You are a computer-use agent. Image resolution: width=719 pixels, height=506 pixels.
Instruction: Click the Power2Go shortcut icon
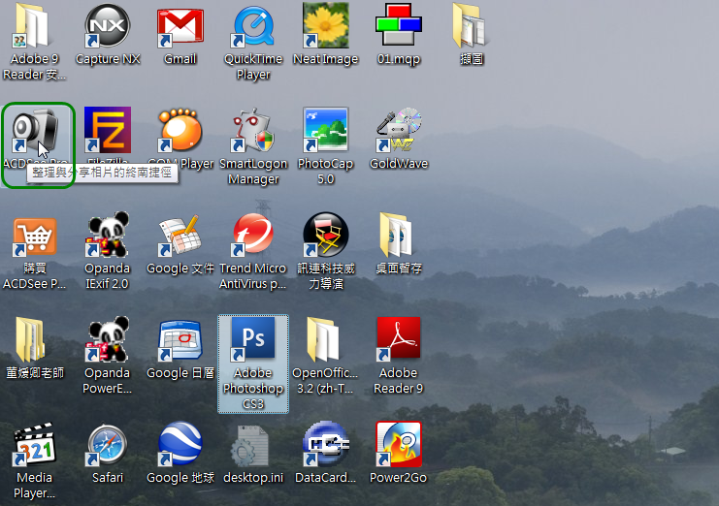pyautogui.click(x=398, y=444)
